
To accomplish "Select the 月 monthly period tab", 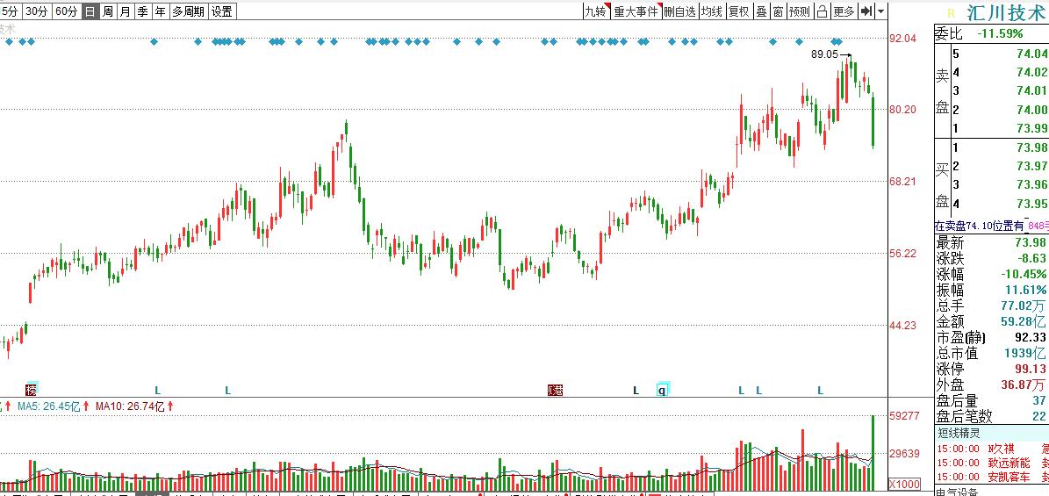I will pyautogui.click(x=126, y=11).
